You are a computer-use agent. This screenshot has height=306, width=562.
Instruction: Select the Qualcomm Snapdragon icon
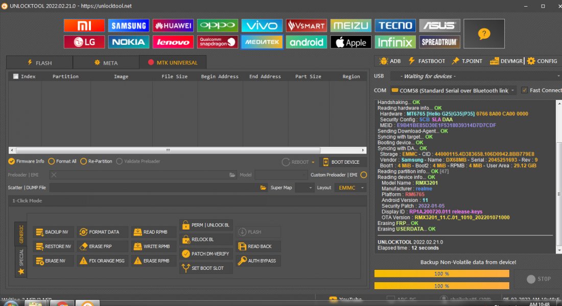point(218,42)
